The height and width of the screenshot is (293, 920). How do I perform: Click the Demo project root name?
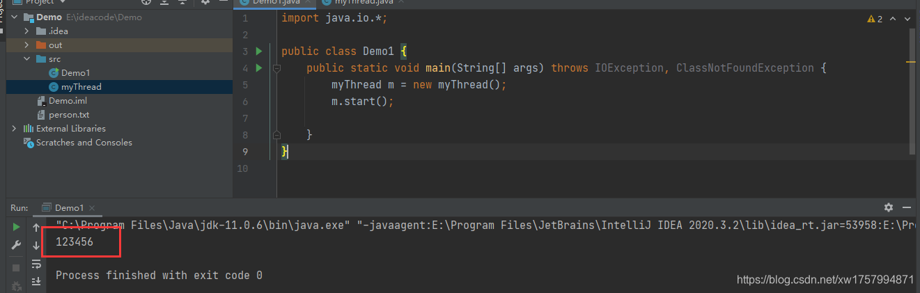point(49,17)
